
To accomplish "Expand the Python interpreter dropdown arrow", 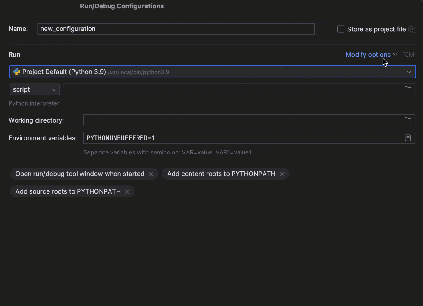I will point(409,72).
